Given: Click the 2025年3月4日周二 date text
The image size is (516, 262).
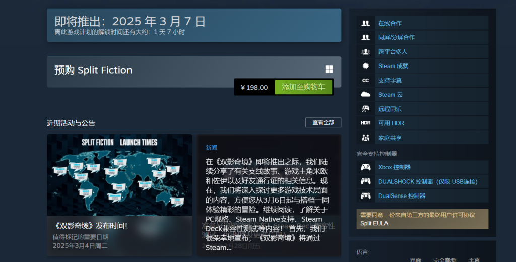Looking at the screenshot, I should (80, 245).
